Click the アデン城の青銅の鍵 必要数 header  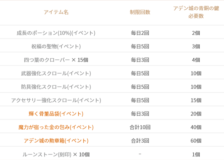coord(196,12)
